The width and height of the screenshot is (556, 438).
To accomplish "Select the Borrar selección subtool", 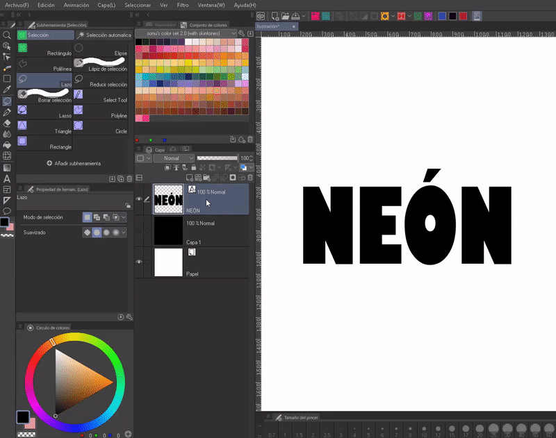I will click(x=44, y=96).
